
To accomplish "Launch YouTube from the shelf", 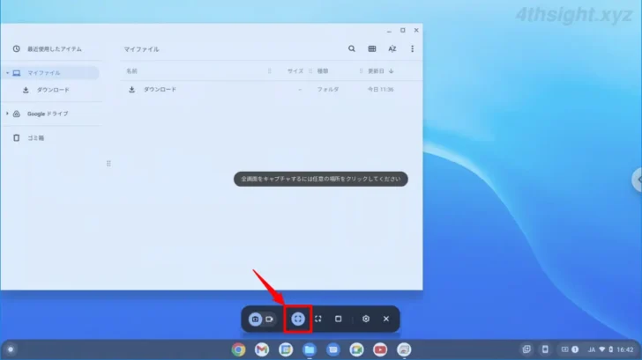I will pyautogui.click(x=380, y=349).
